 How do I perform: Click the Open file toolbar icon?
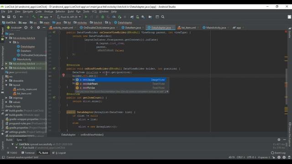pos(3,17)
